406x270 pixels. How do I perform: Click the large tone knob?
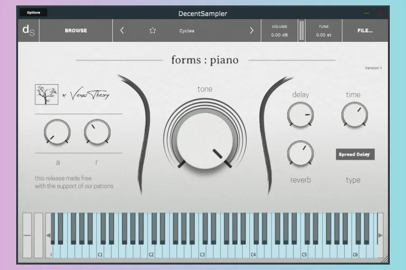coord(205,140)
